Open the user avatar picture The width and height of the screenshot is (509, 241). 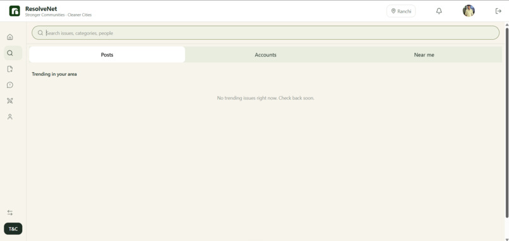click(469, 11)
